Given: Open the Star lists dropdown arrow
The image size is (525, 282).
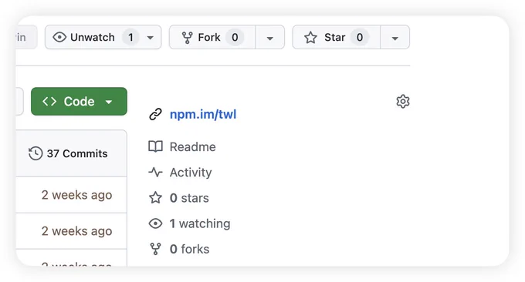Looking at the screenshot, I should click(395, 37).
